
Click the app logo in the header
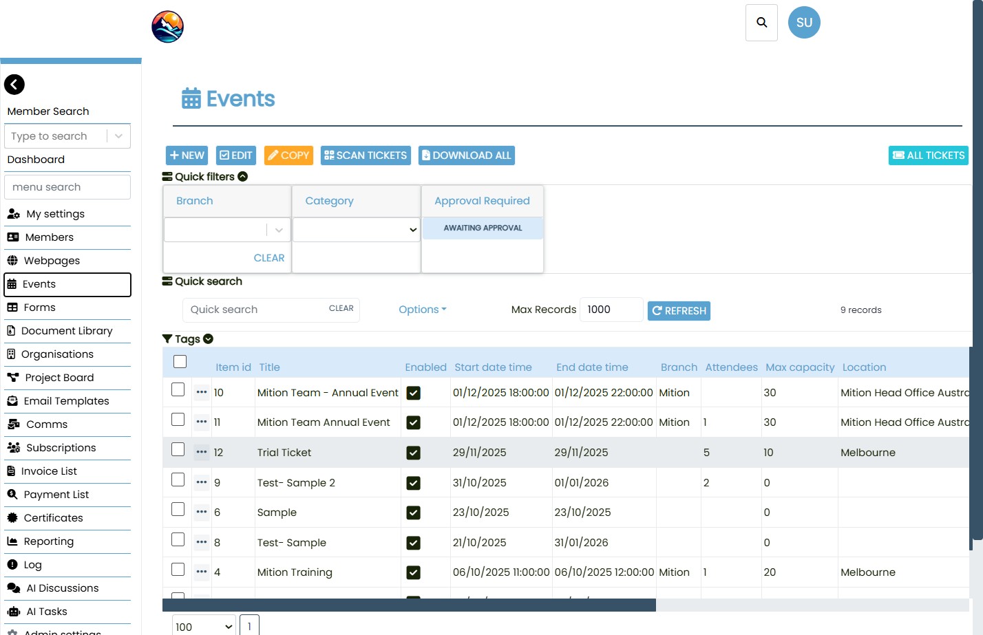tap(167, 27)
